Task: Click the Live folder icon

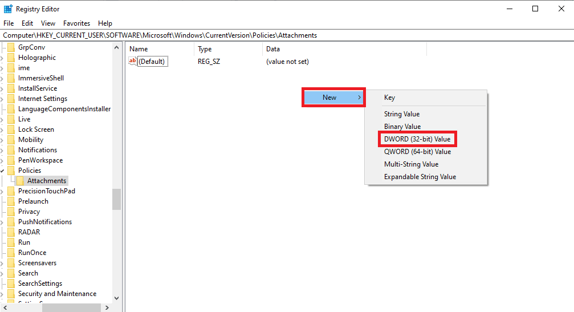Action: coord(11,119)
